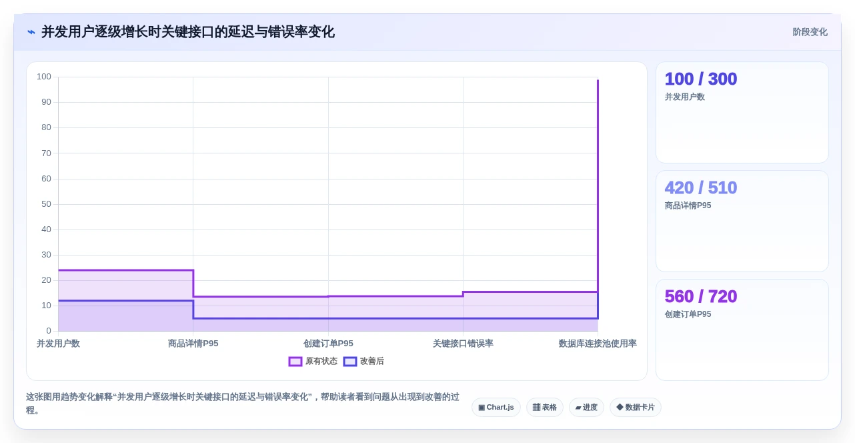The width and height of the screenshot is (855, 443).
Task: Click the 阶段变化 label in the header
Action: pos(810,32)
